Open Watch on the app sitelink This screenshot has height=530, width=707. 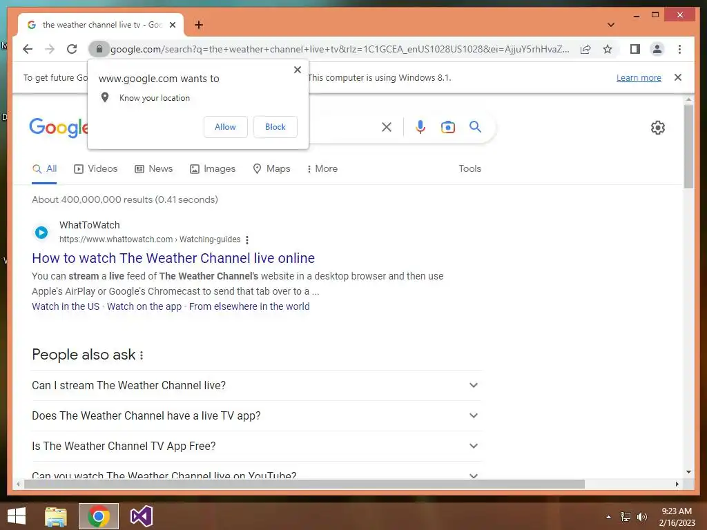[x=144, y=306]
